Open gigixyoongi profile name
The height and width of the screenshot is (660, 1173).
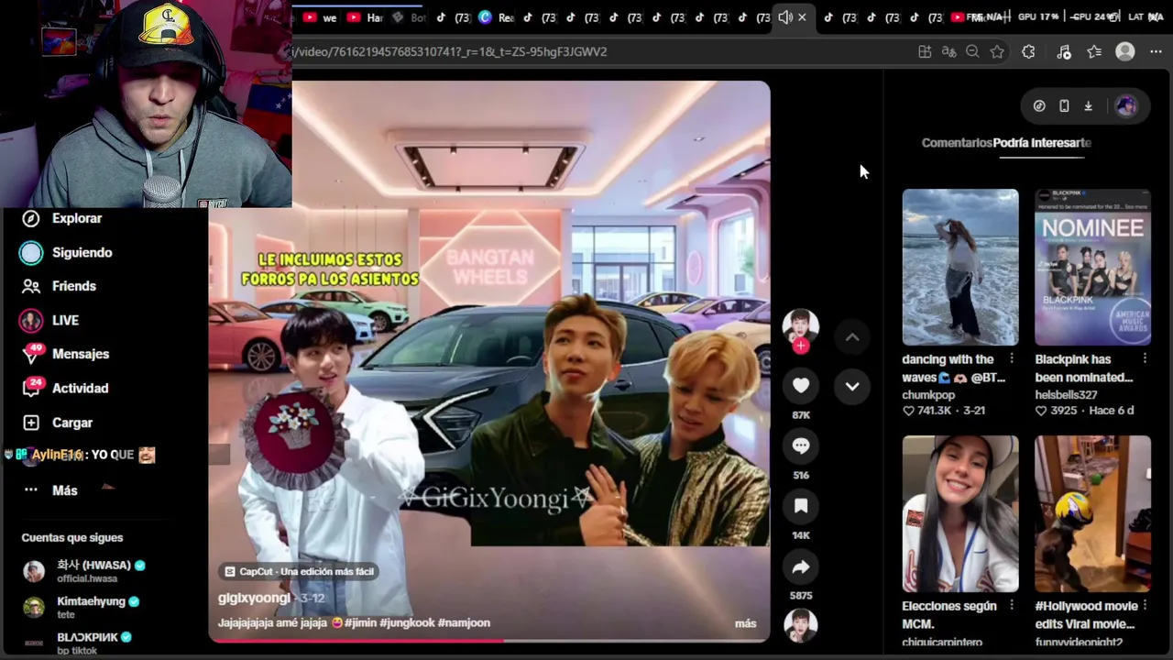tap(254, 598)
